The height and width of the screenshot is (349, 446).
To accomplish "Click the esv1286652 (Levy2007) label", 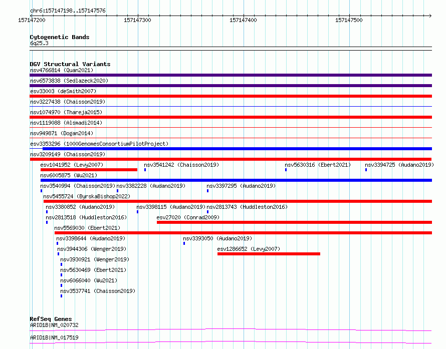I will tap(249, 249).
